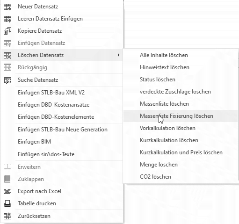Click the Suche Datensatz magnifier icon
The height and width of the screenshot is (224, 239).
pos(7,80)
